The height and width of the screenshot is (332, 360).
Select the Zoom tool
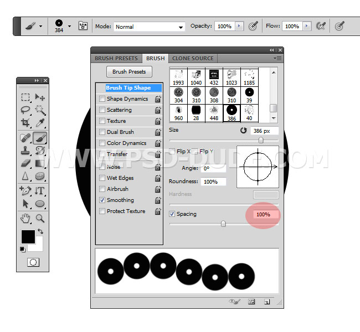[40, 218]
